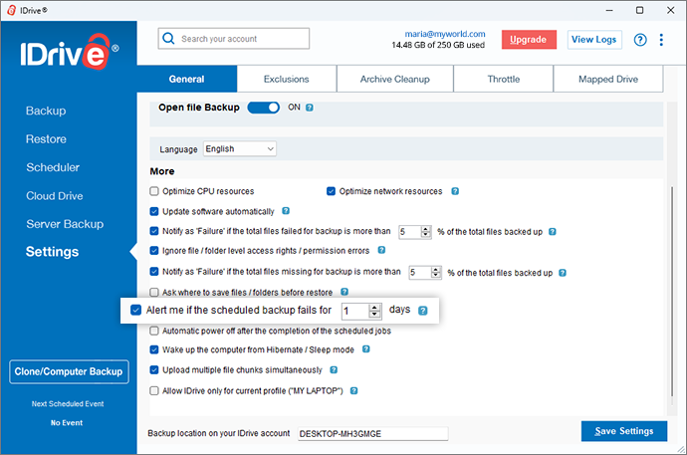Click help icon beside Ask where to save files

344,292
